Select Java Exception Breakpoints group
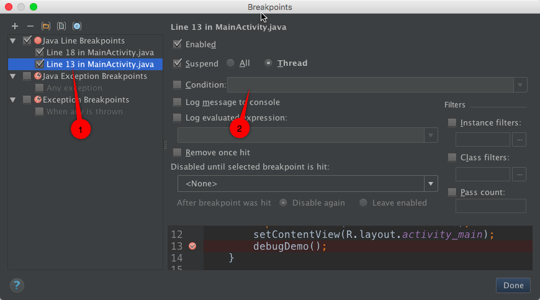 (94, 76)
